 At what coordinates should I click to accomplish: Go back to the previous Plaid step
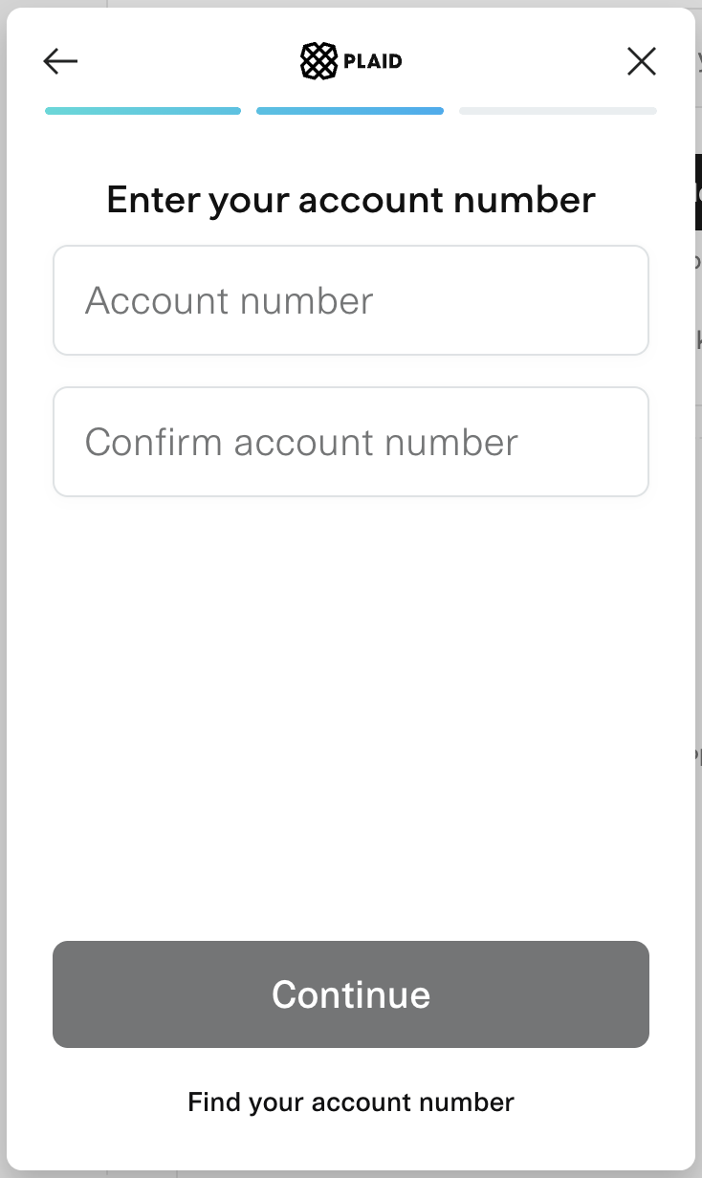[60, 61]
